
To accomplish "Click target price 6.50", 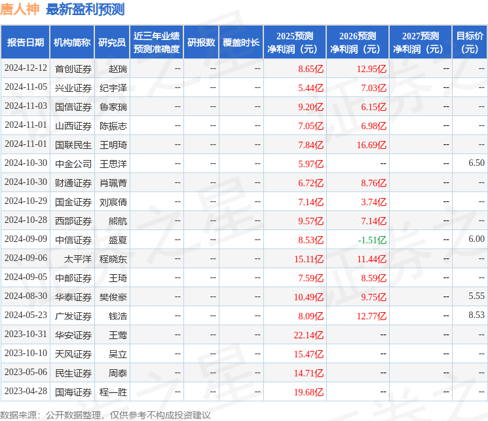I will pyautogui.click(x=476, y=163).
